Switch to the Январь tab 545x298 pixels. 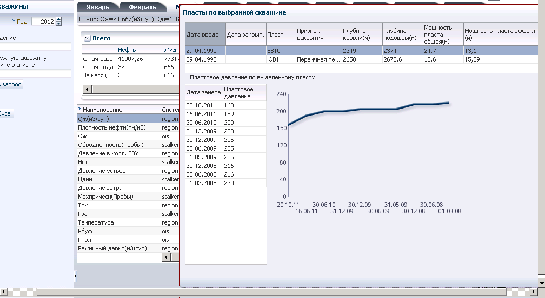click(98, 7)
